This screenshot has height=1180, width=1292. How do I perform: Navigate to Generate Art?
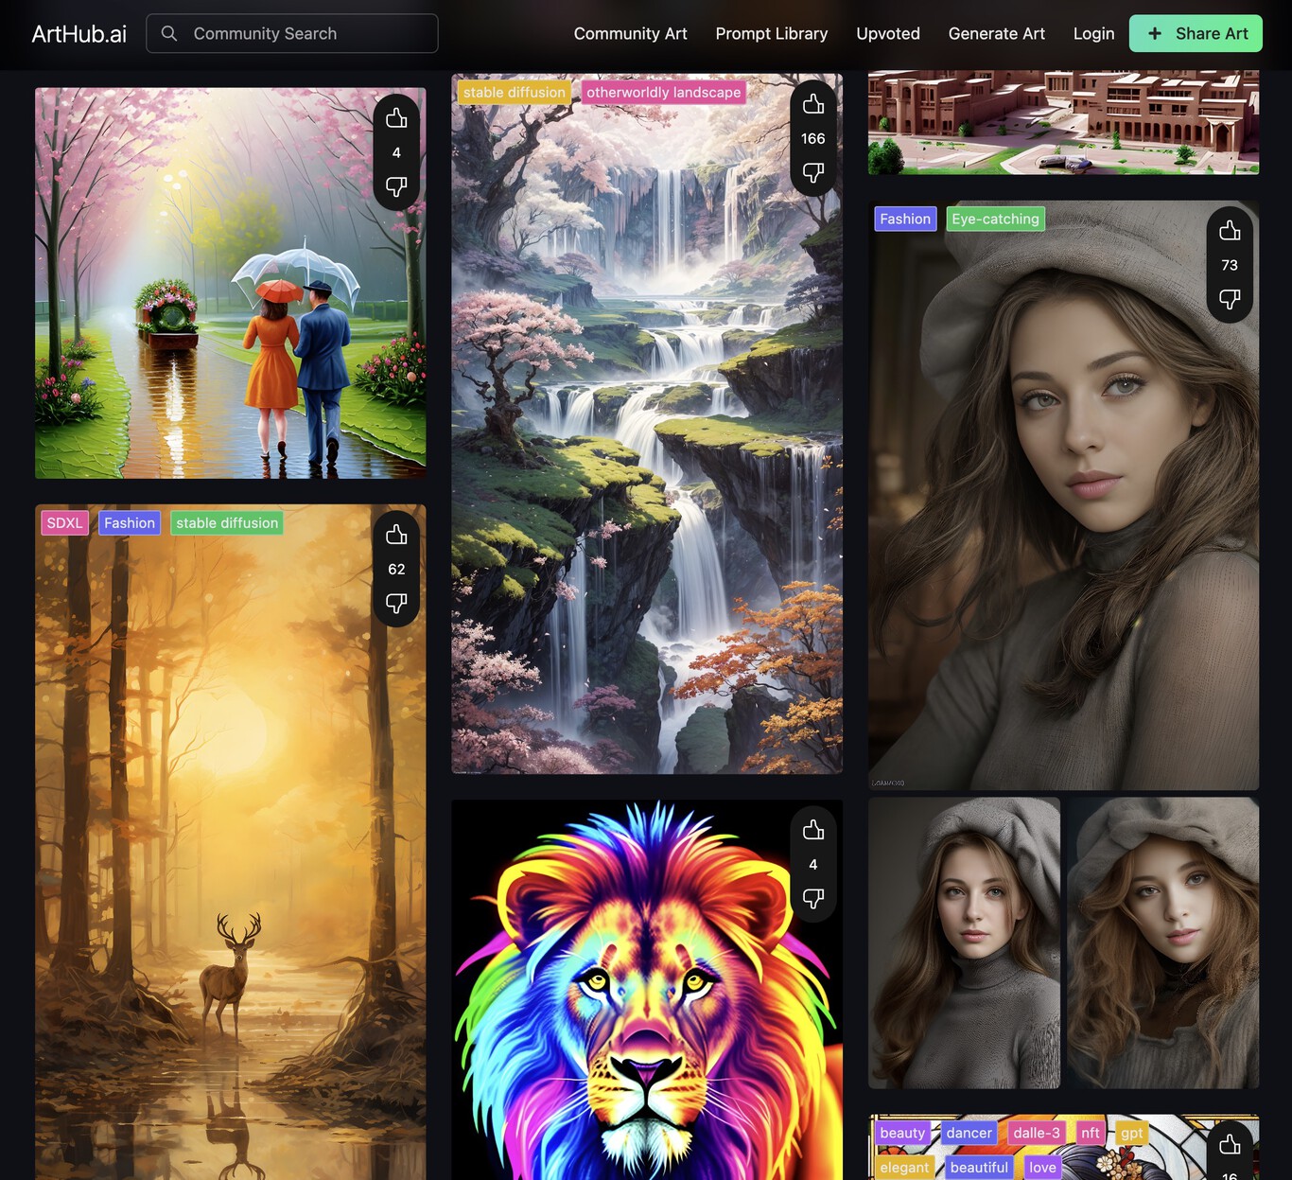996,33
